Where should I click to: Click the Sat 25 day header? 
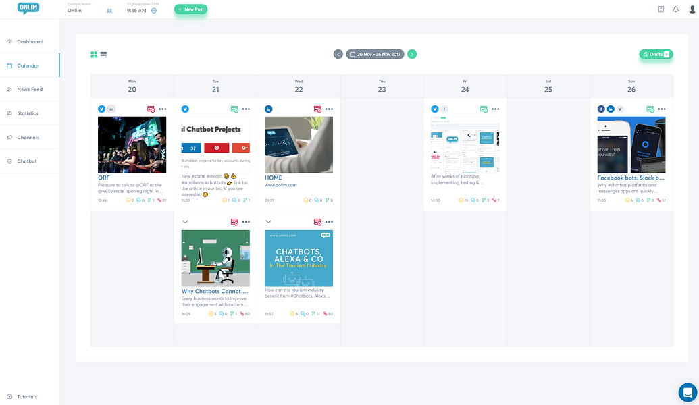coord(548,86)
